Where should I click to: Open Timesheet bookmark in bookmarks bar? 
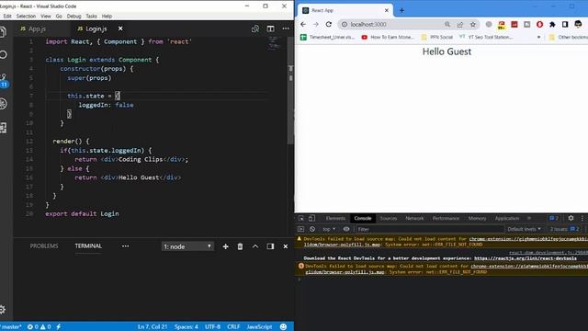coord(327,37)
